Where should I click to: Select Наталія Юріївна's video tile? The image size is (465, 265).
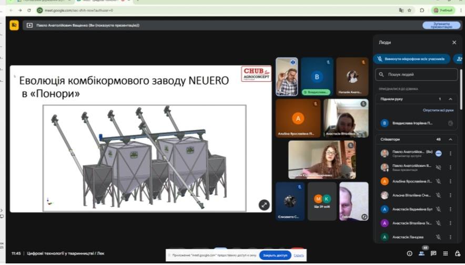pos(322,160)
